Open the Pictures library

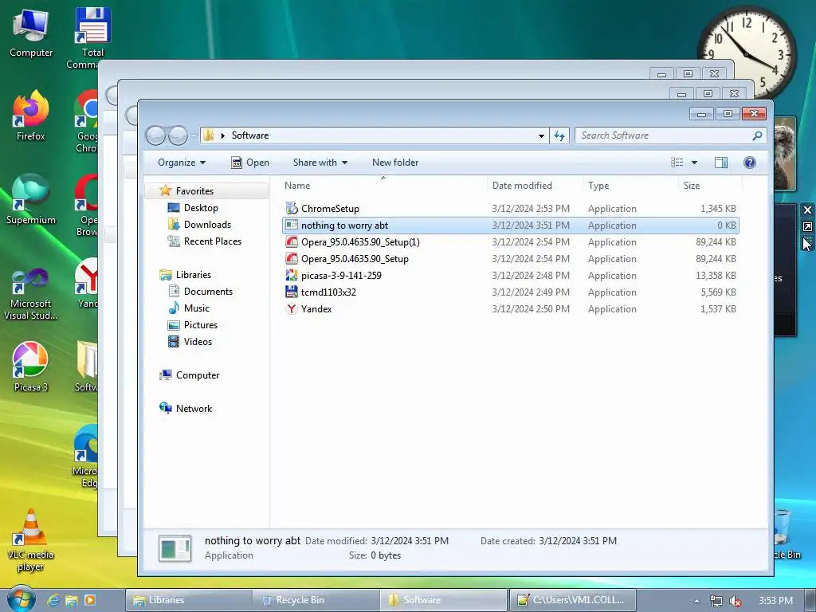click(x=200, y=325)
